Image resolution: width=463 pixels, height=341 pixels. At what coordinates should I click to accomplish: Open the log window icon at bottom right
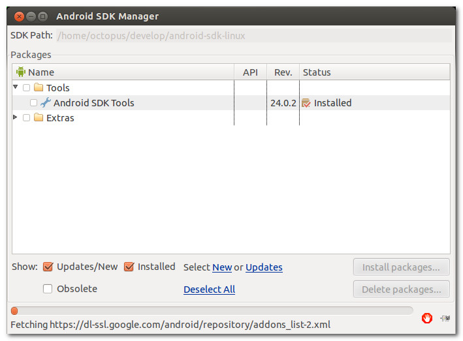445,318
